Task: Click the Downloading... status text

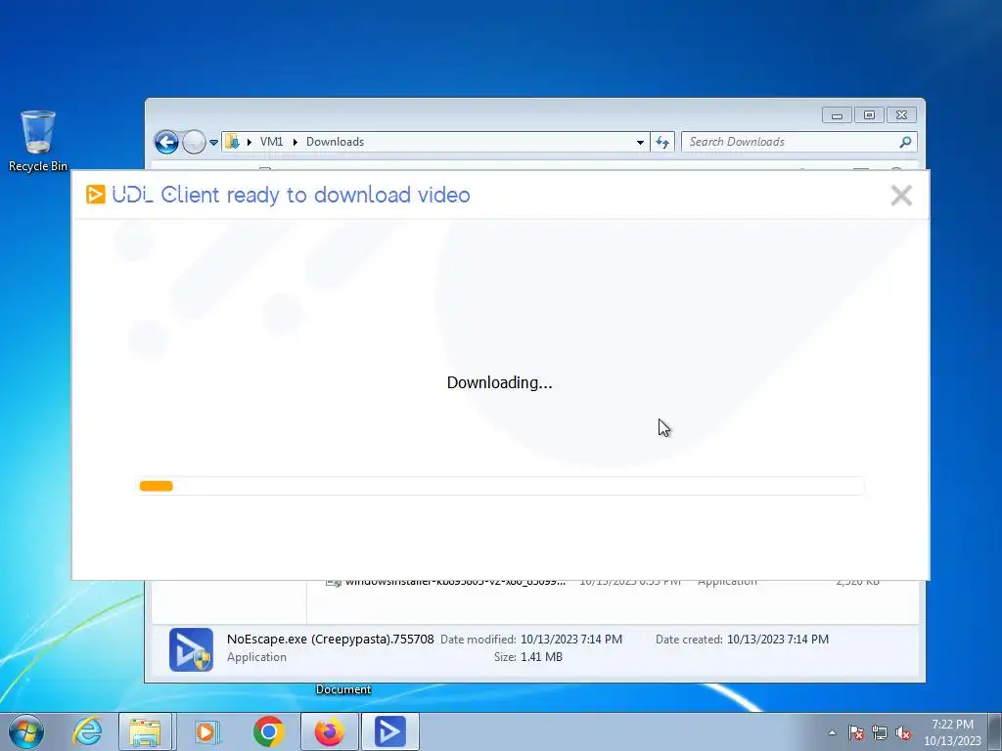Action: 499,382
